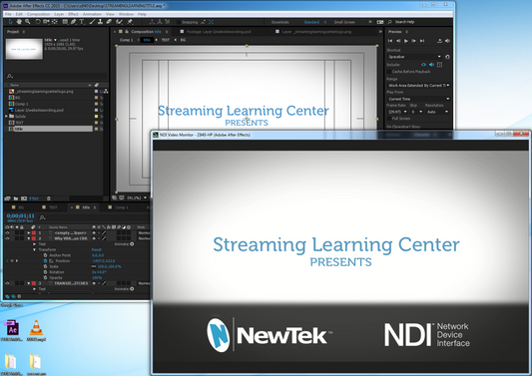Expand the Solids folder in Project

tap(6, 117)
